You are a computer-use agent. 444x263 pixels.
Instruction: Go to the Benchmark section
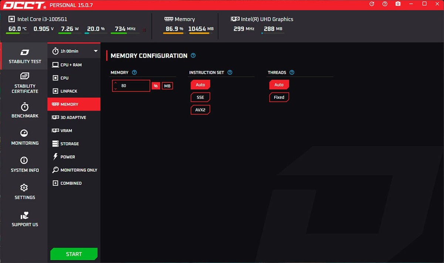25,110
